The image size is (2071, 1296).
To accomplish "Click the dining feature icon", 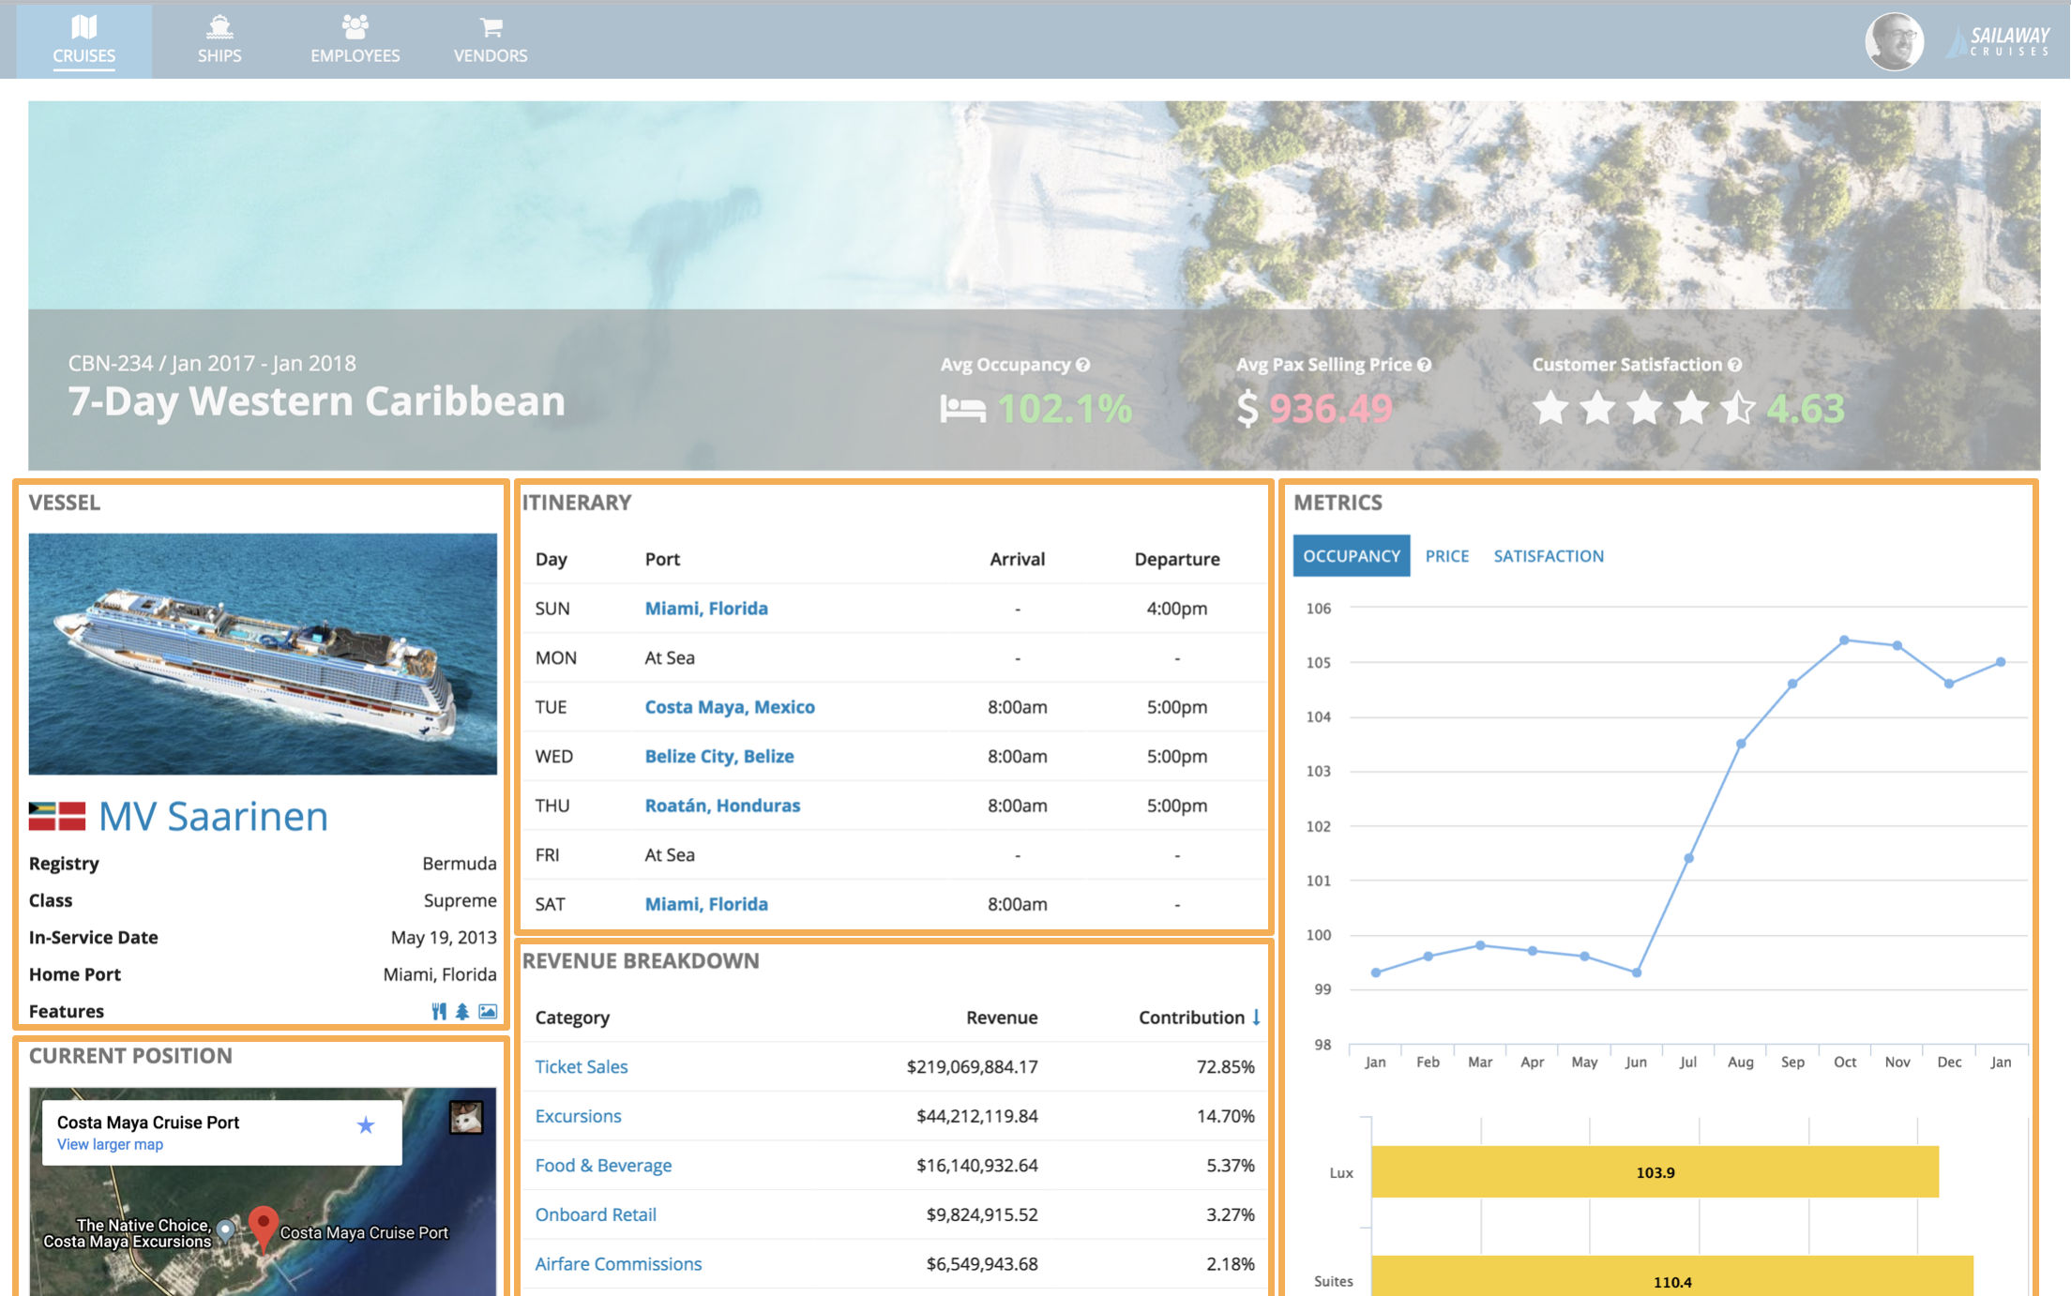I will (x=439, y=1011).
